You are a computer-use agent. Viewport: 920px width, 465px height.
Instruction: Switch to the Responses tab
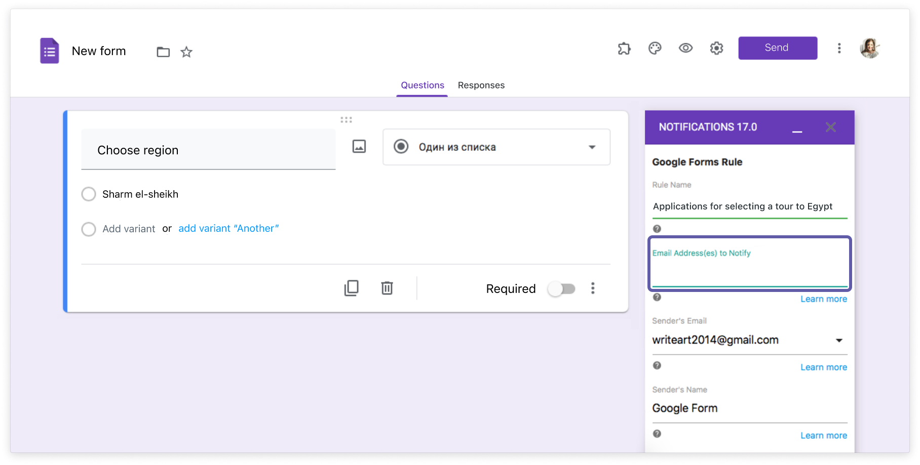[x=481, y=85]
